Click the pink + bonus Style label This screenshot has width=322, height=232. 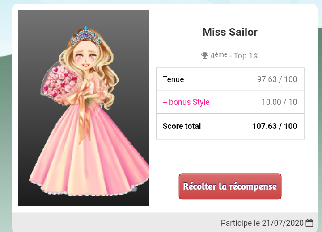click(186, 102)
